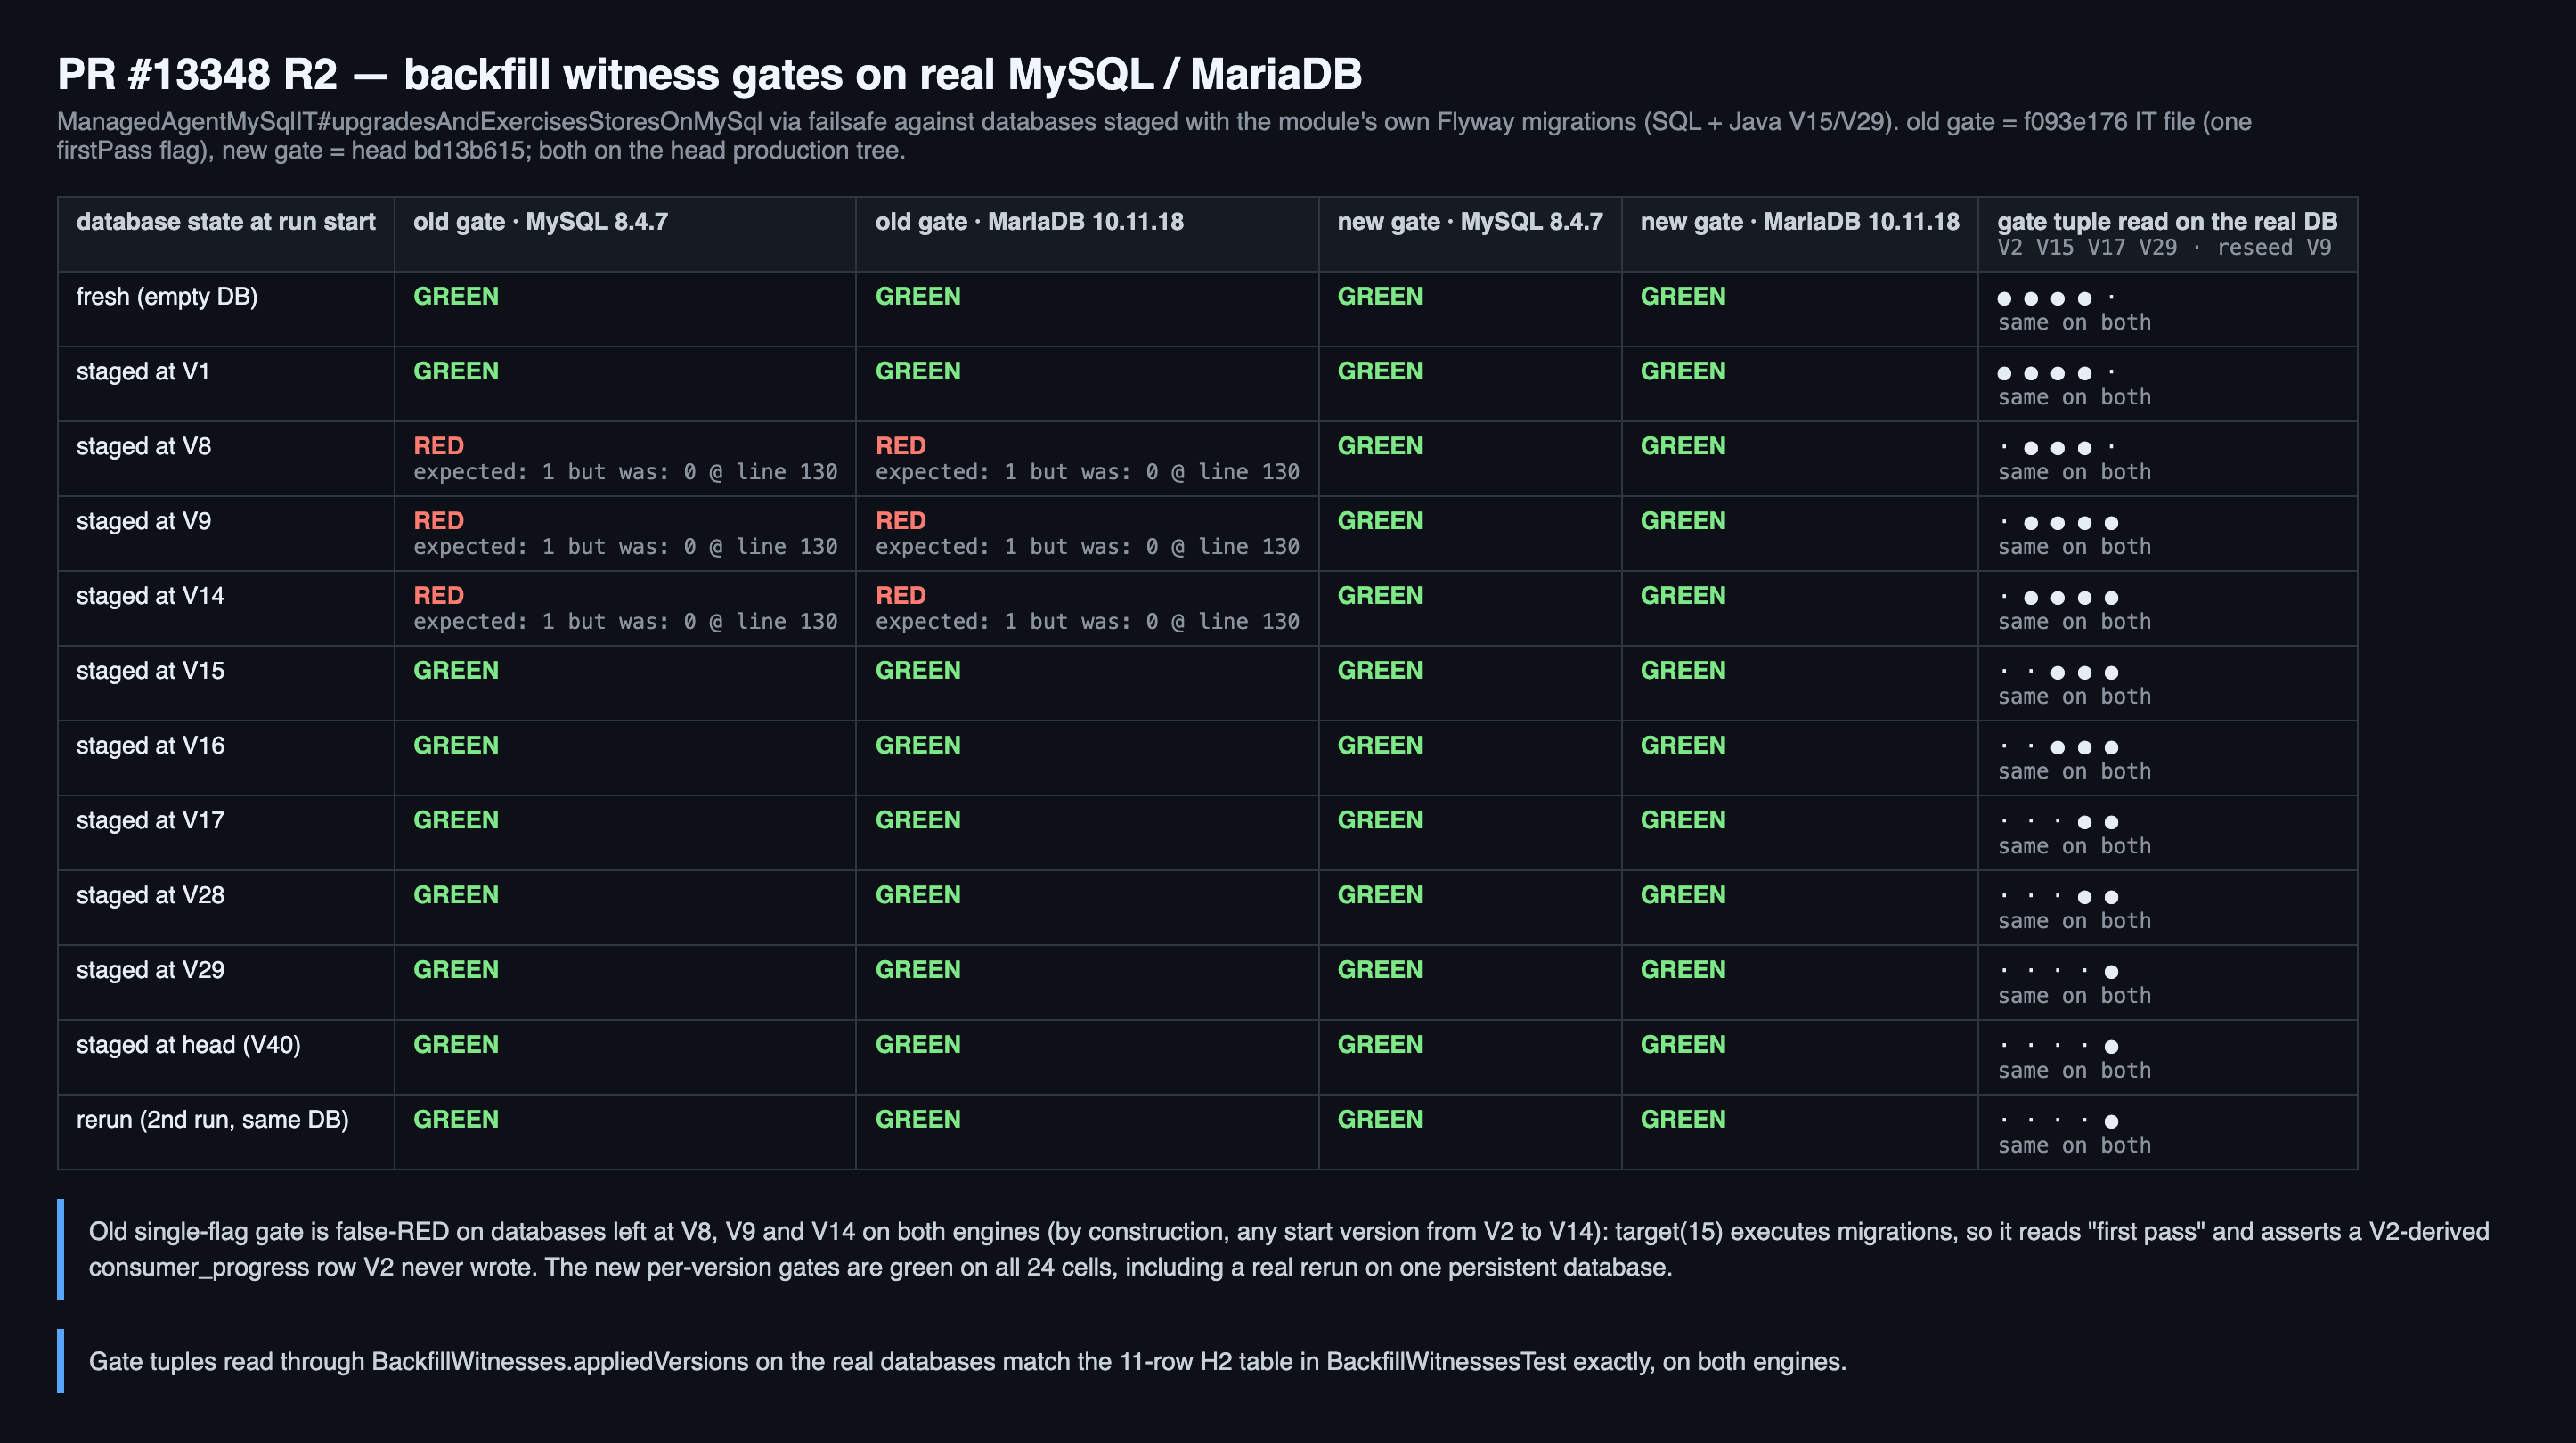Click the 'staged at V8' row label
This screenshot has height=1443, width=2576.
click(x=144, y=446)
